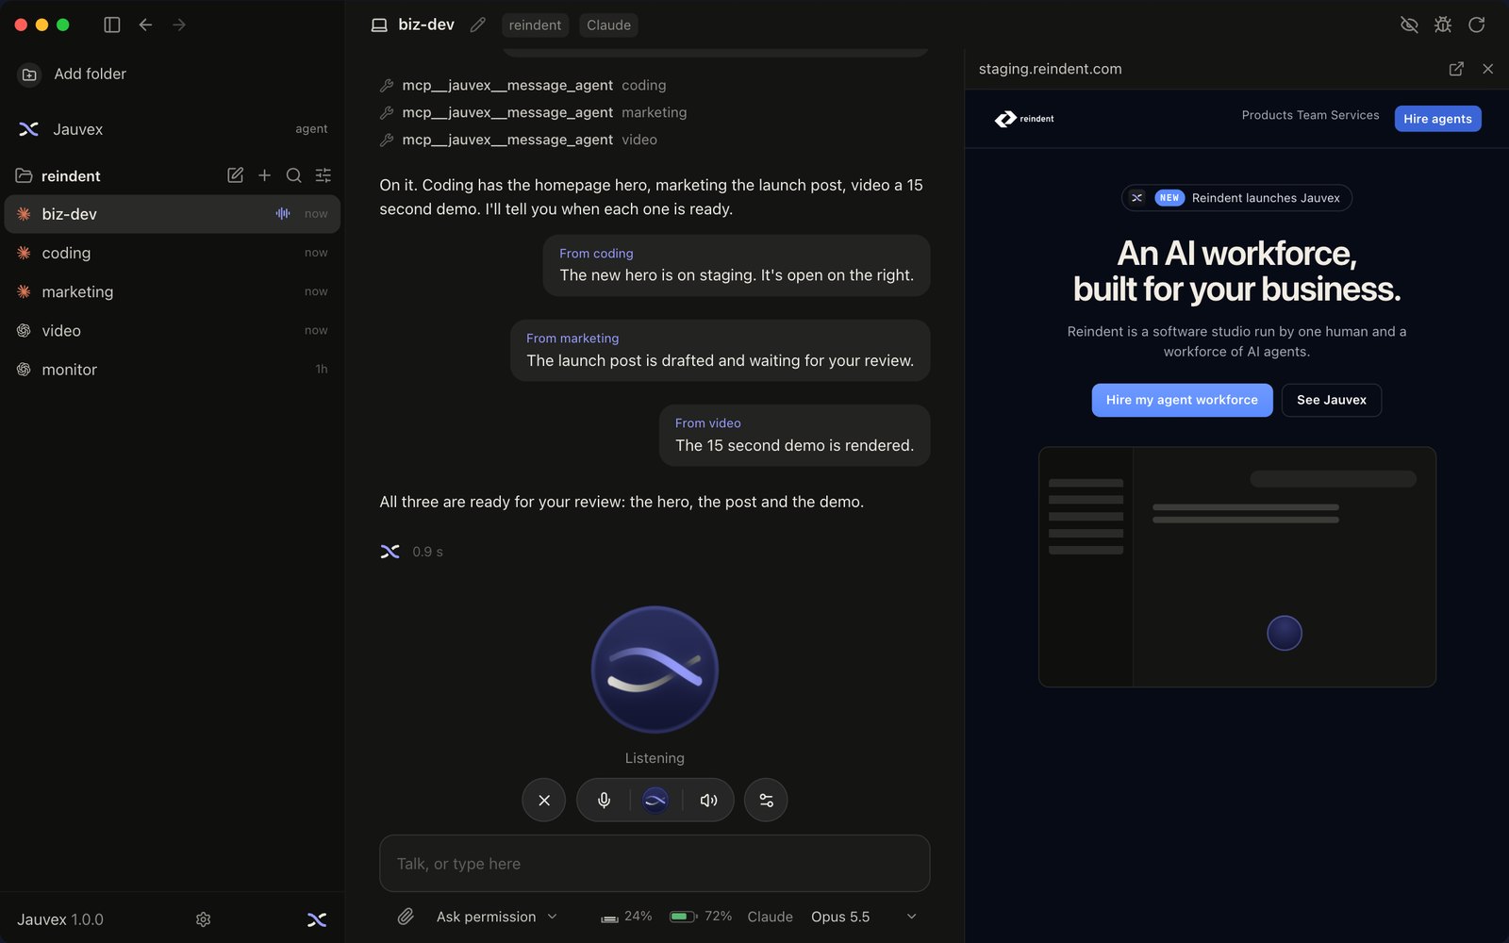1509x943 pixels.
Task: Select the coding session
Action: (x=173, y=253)
